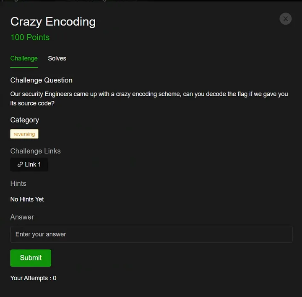The image size is (302, 297).
Task: Click the reversing category tag
Action: [24, 134]
